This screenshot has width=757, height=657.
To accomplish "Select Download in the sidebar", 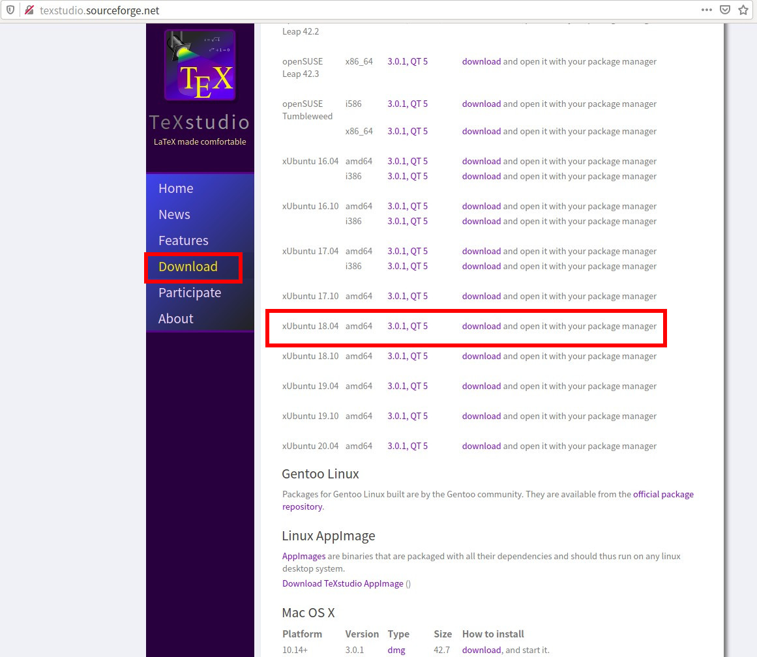I will 188,267.
